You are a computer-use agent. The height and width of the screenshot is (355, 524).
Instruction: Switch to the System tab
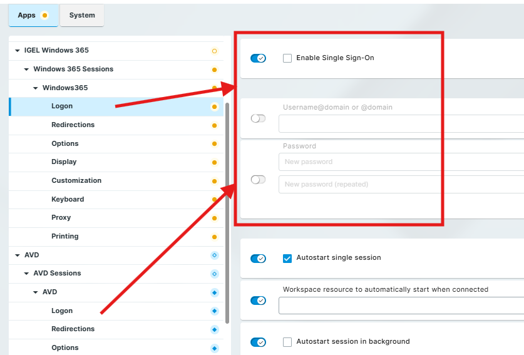(82, 16)
